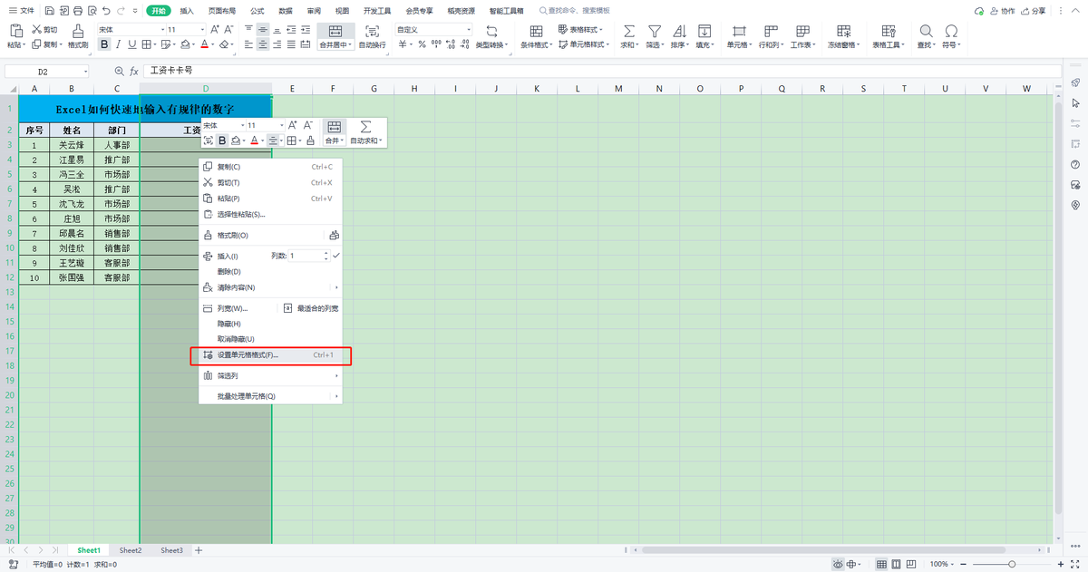Click the decrease font size icon in ribbon
Viewport: 1088px width, 572px height.
pyautogui.click(x=227, y=30)
